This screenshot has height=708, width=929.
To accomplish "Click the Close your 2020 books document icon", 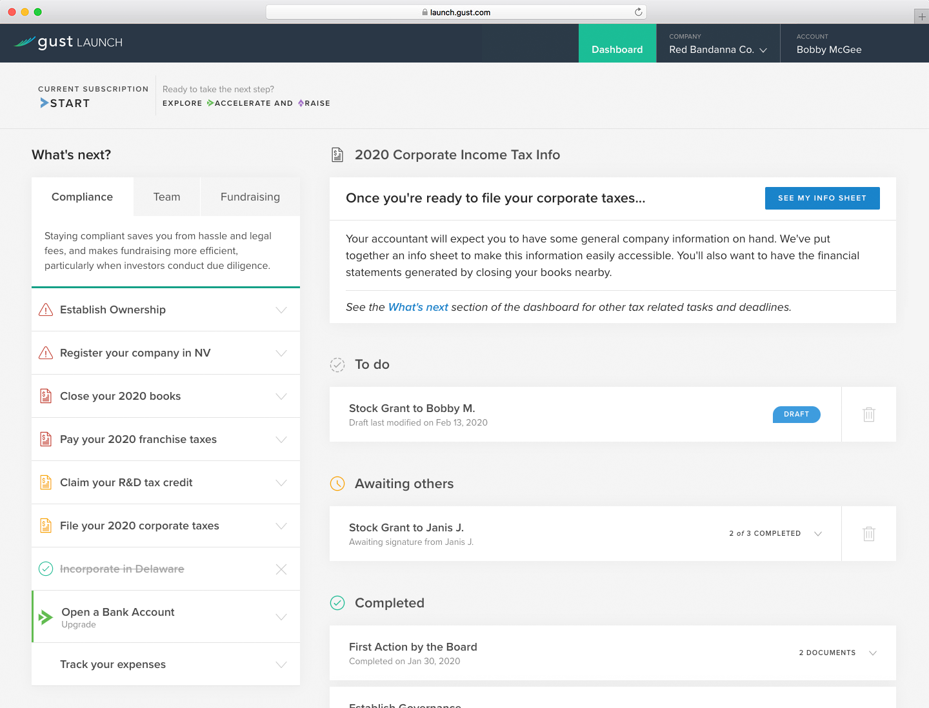I will (46, 396).
